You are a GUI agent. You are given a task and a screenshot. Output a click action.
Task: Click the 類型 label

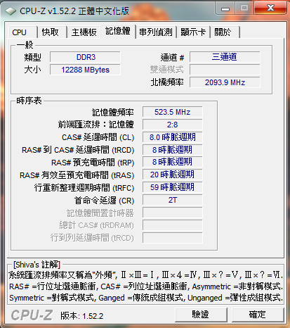click(32, 58)
